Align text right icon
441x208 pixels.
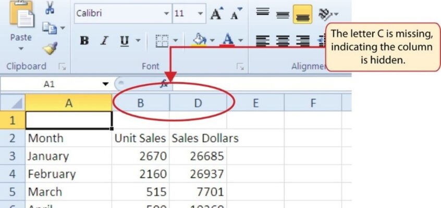pos(302,41)
